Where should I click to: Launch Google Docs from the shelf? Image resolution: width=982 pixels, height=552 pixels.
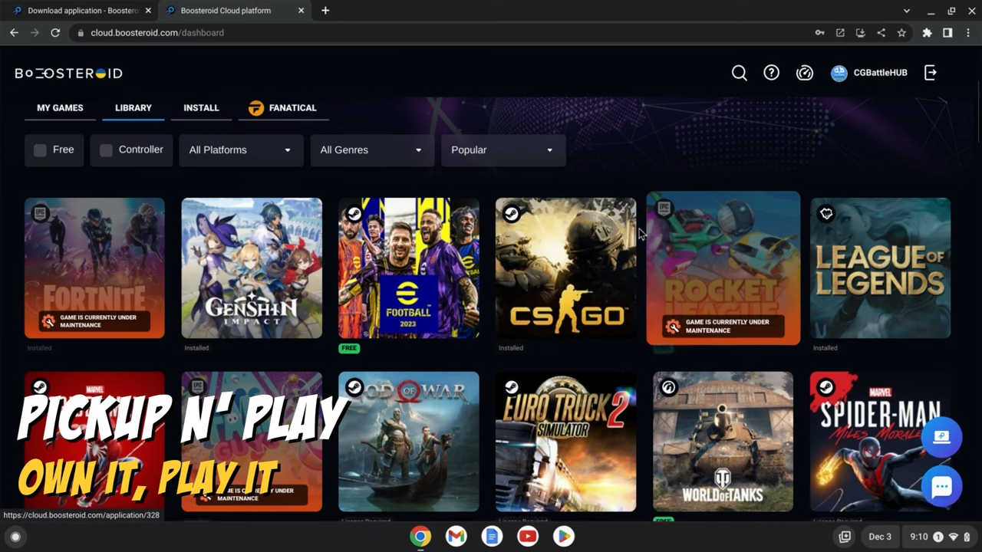click(492, 537)
